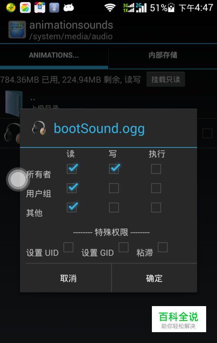
Task: Switch to the 内部存储 tab
Action: pos(163,55)
